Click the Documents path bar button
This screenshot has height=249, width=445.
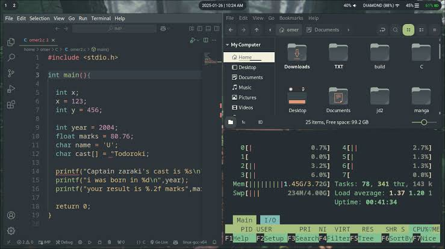[323, 30]
